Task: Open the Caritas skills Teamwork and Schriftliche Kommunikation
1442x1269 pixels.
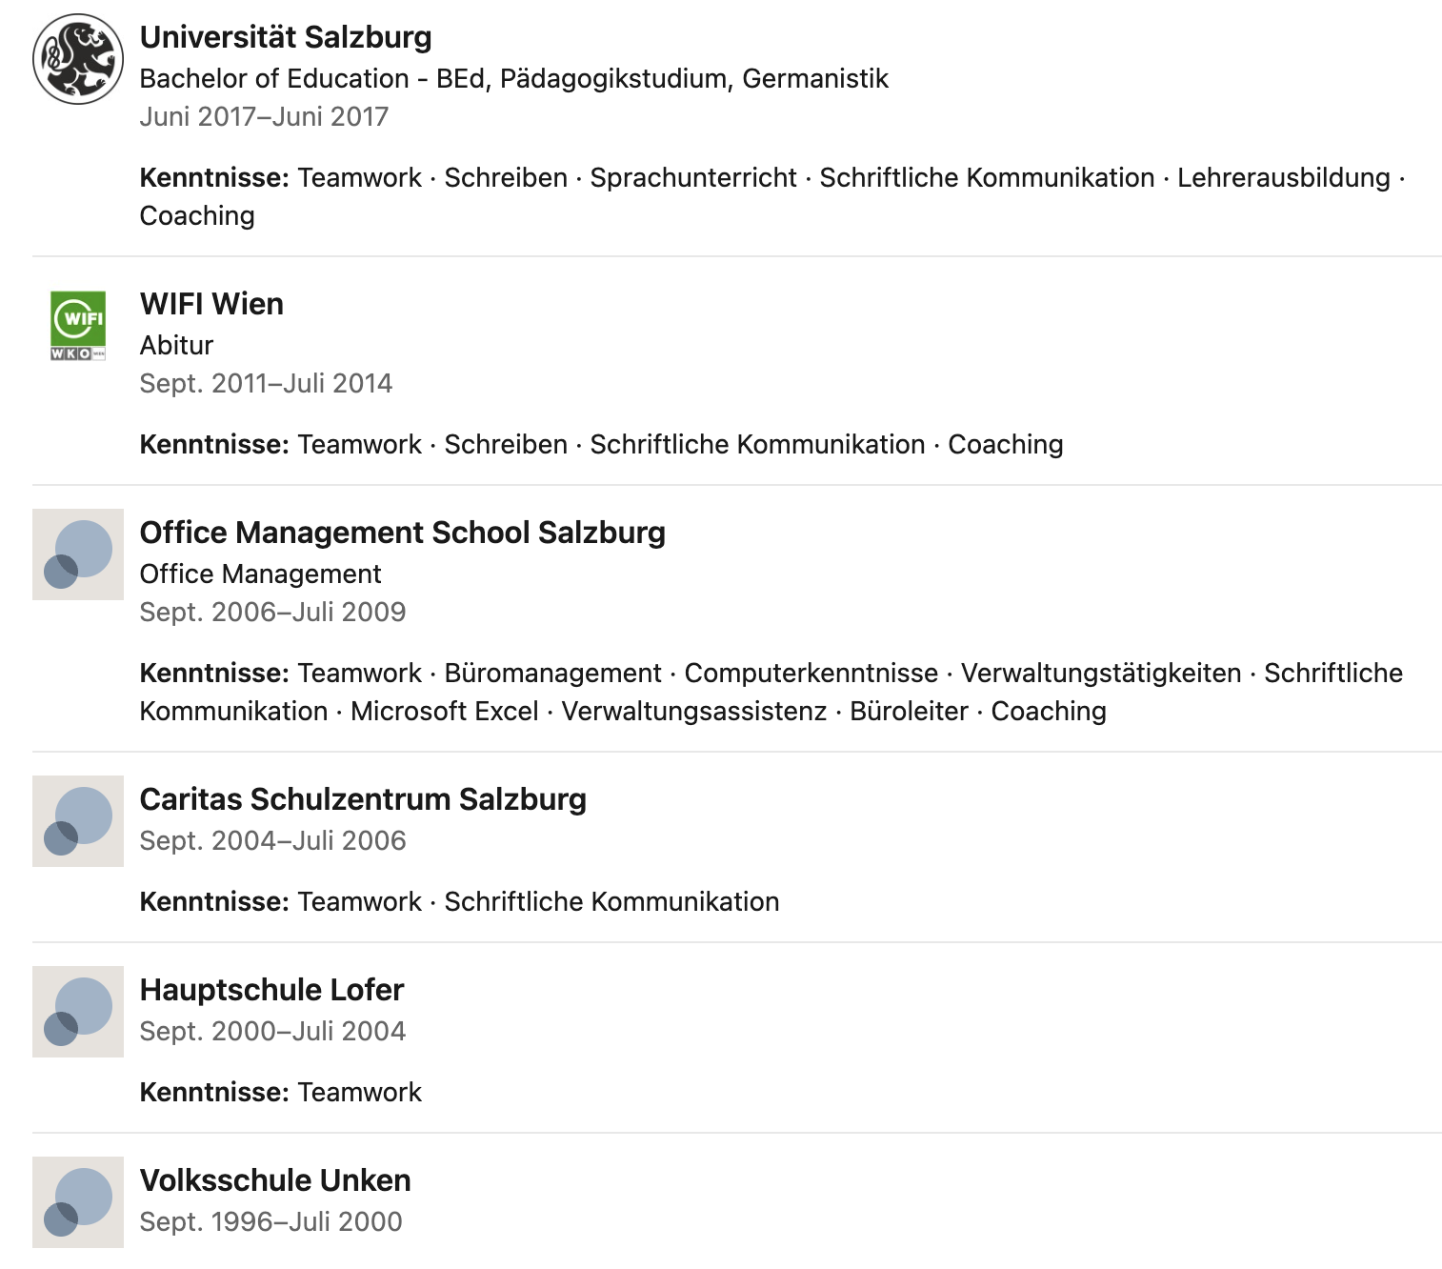Action: pyautogui.click(x=459, y=902)
